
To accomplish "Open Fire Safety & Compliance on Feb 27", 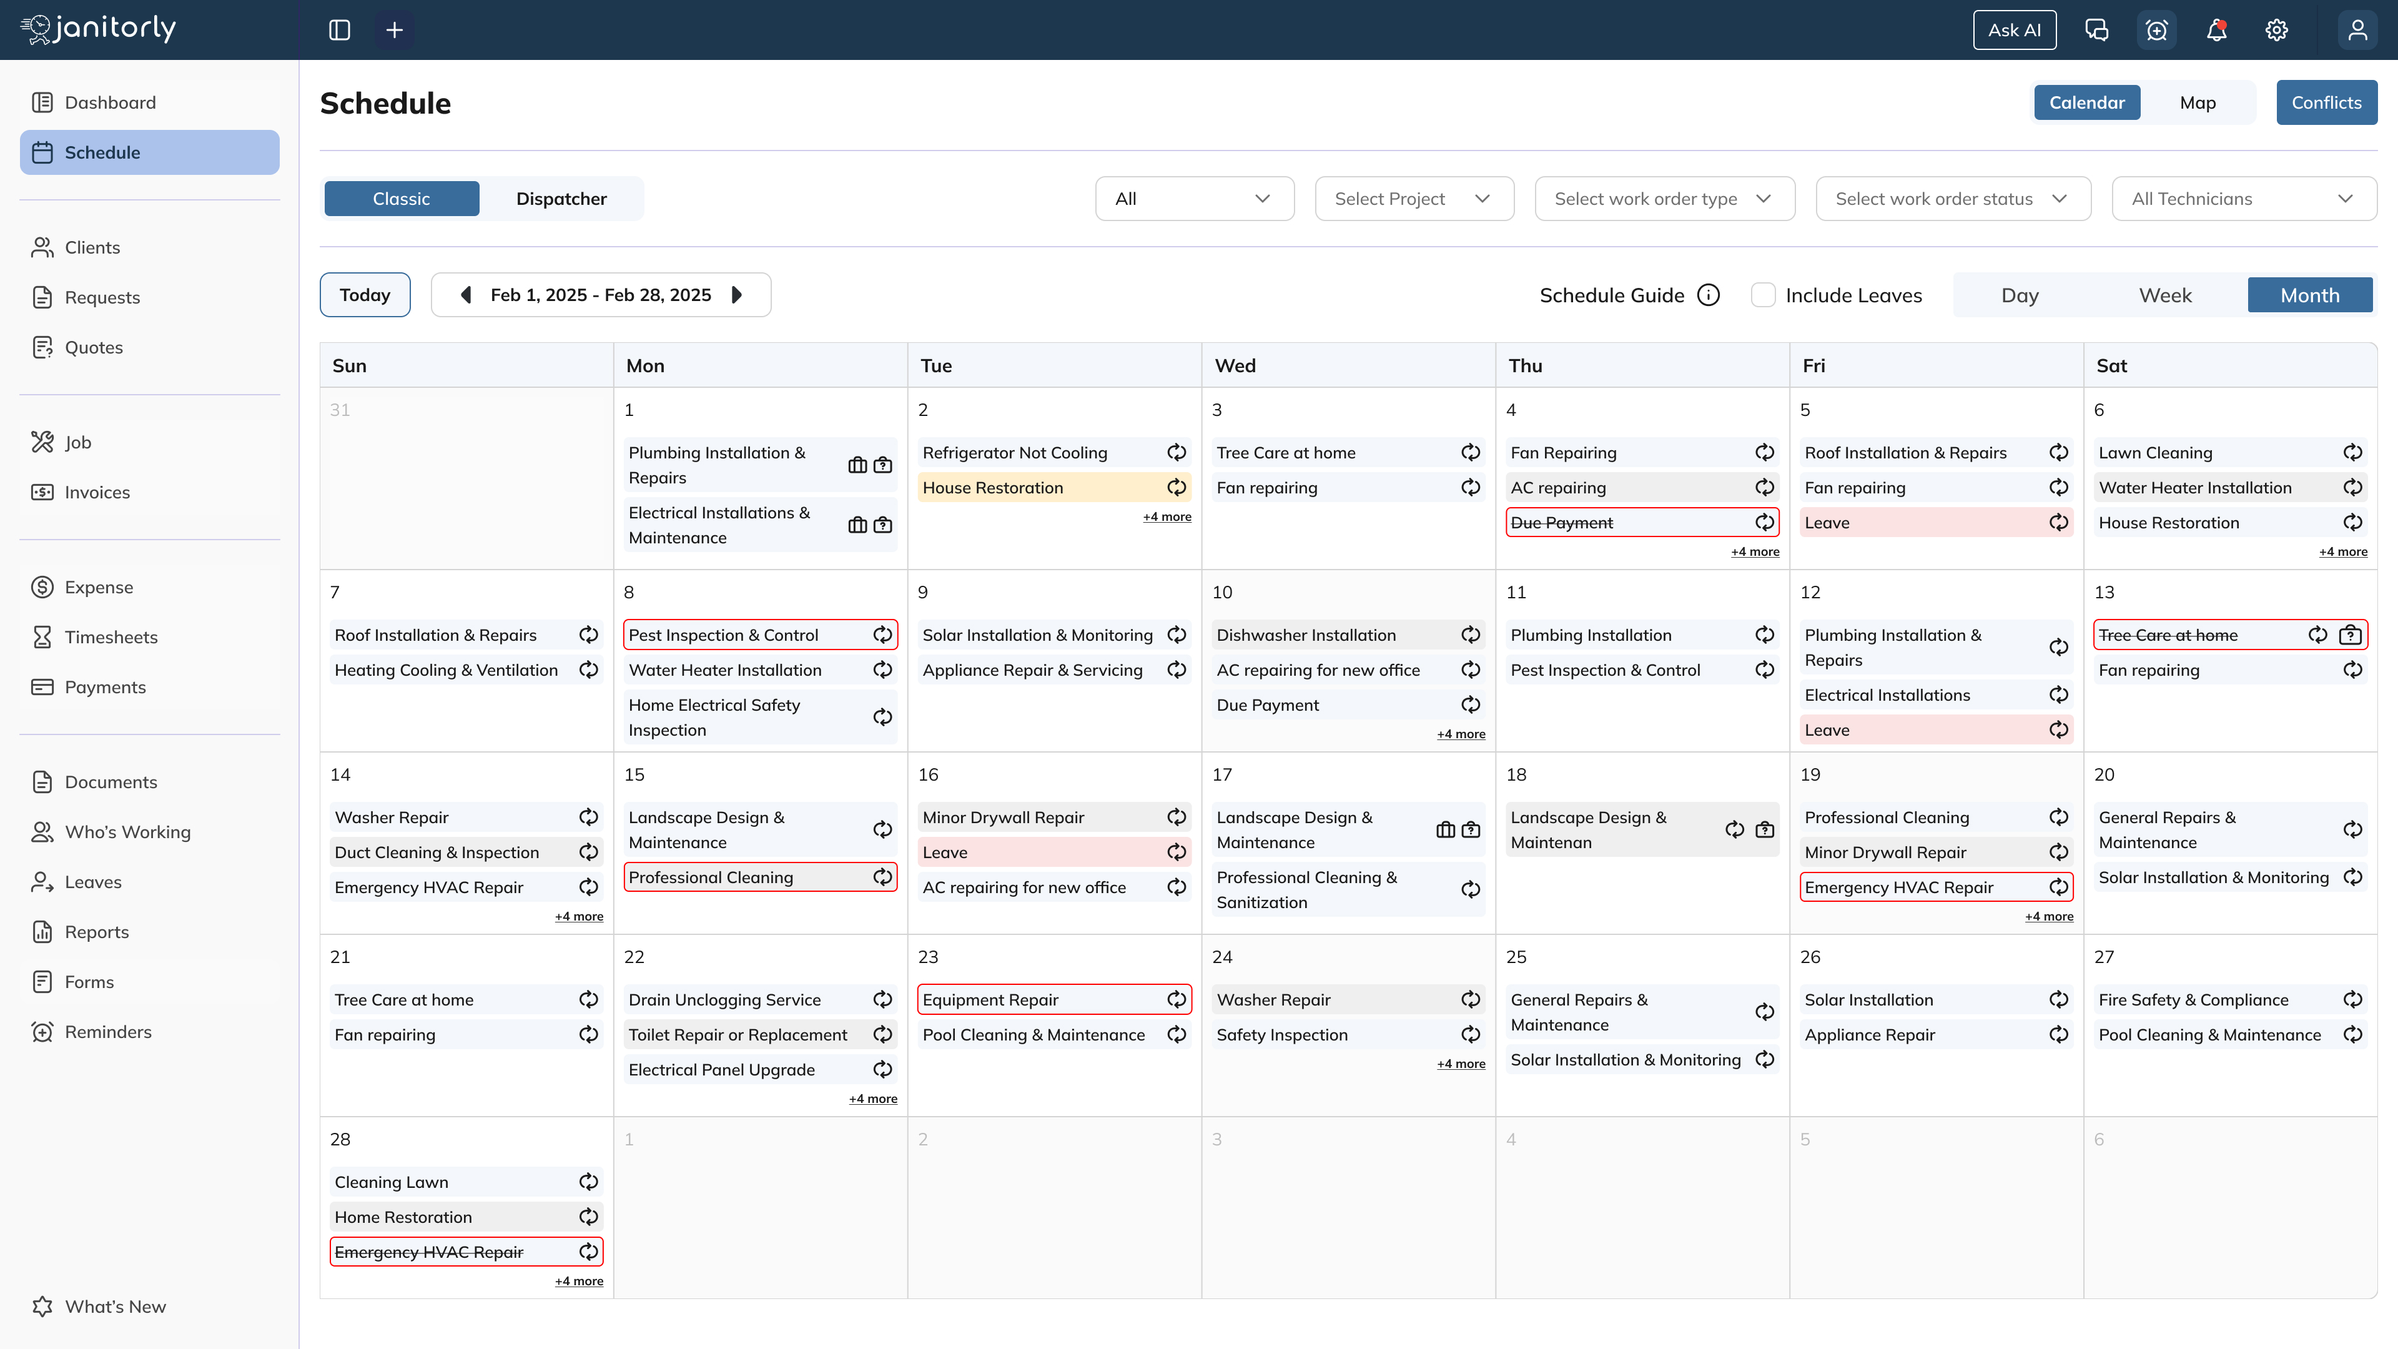I will [x=2231, y=1000].
